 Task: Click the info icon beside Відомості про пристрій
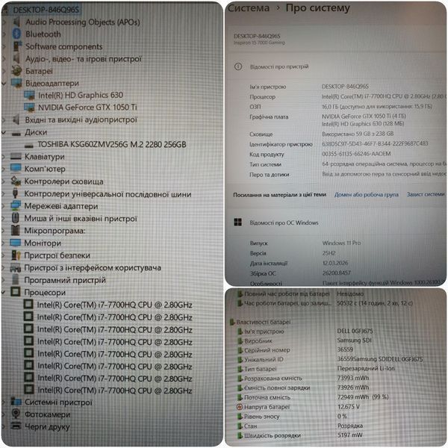point(238,66)
